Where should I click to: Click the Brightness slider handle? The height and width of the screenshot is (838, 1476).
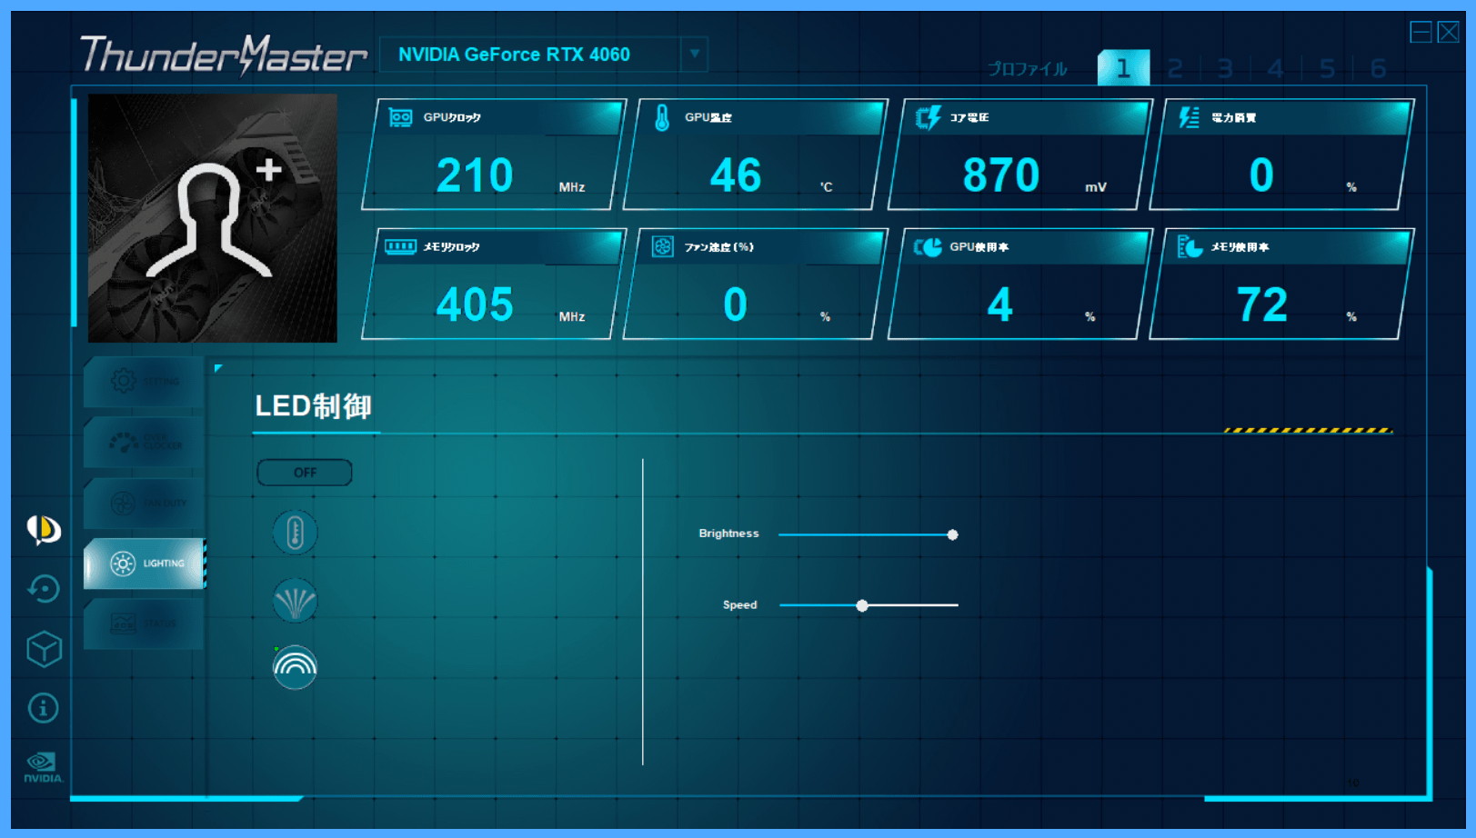point(952,534)
